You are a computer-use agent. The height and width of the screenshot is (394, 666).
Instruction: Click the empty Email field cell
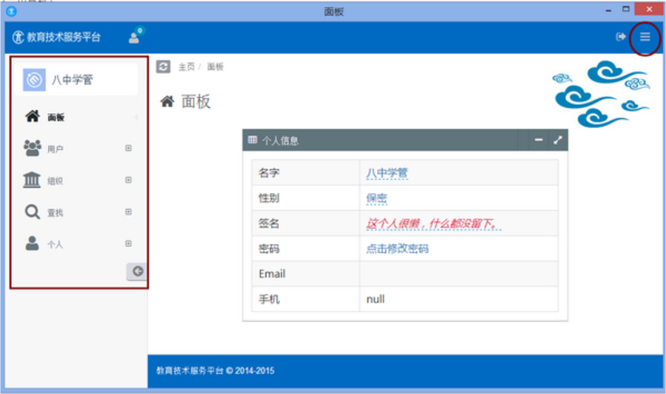(x=458, y=274)
